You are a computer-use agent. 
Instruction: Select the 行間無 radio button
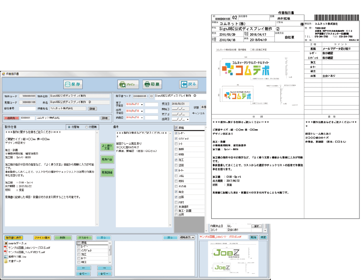tap(87, 127)
